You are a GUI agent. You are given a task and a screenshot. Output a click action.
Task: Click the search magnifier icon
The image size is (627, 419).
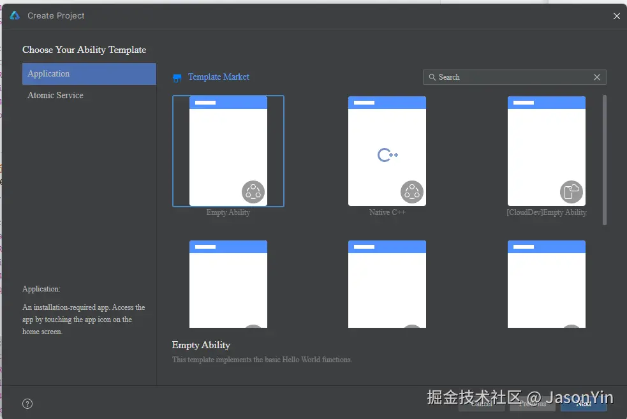432,77
